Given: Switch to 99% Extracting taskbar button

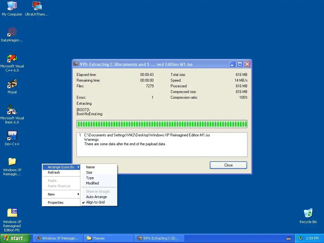Looking at the screenshot, I should click(x=159, y=238).
